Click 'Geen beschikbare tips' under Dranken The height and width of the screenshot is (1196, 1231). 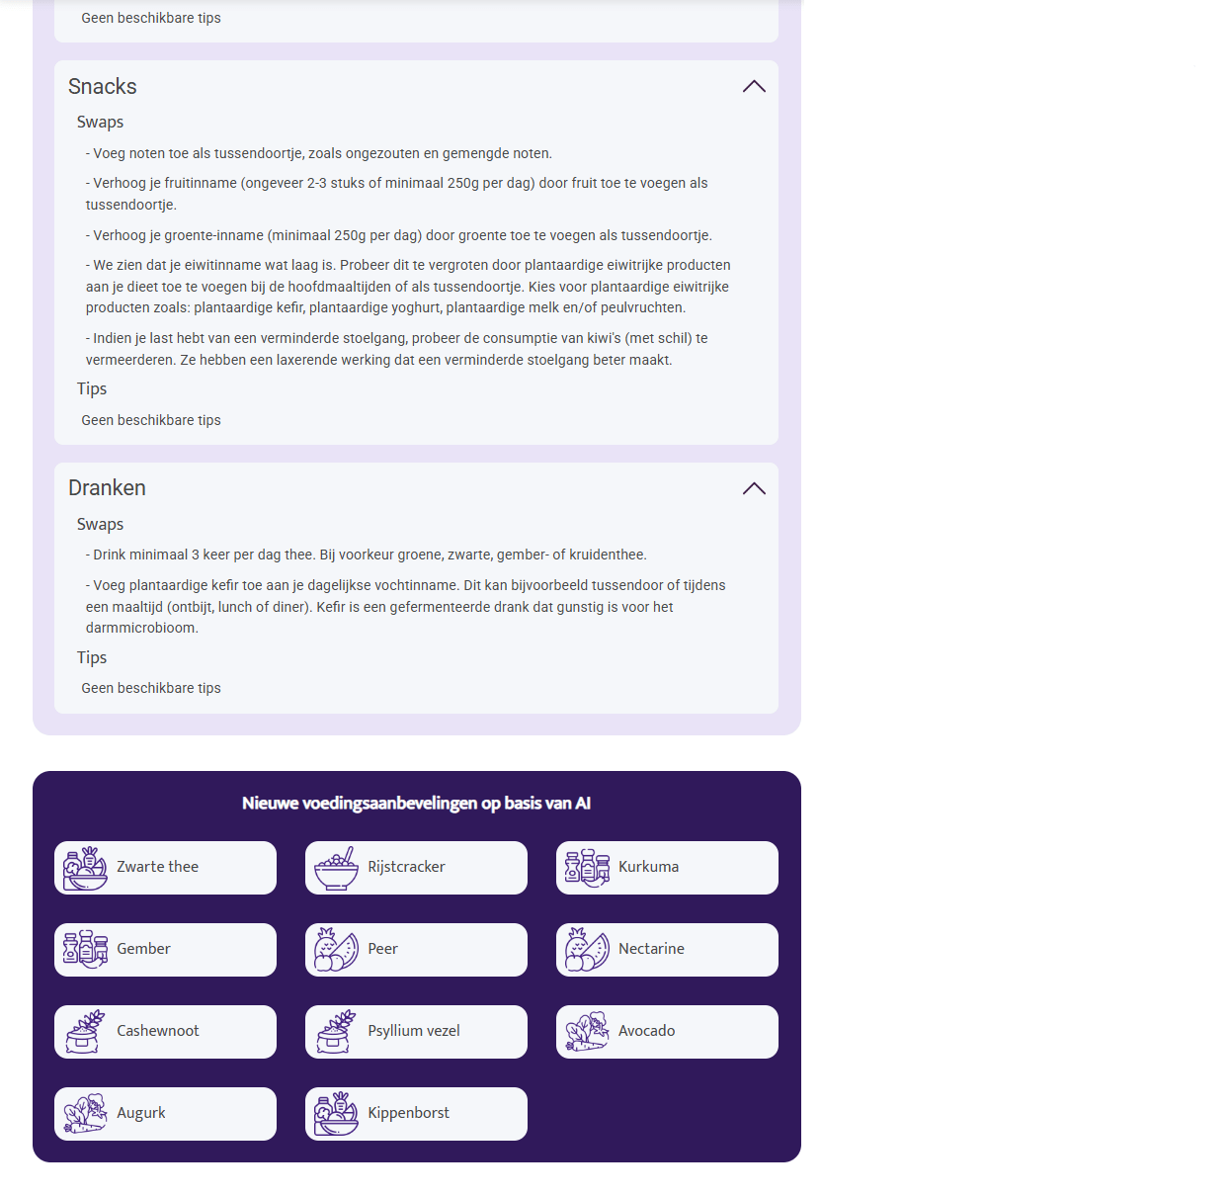[x=151, y=688]
